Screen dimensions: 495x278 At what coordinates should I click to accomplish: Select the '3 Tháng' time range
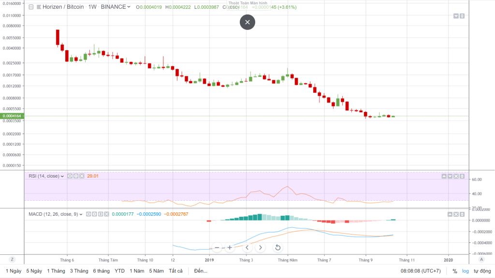coord(79,271)
